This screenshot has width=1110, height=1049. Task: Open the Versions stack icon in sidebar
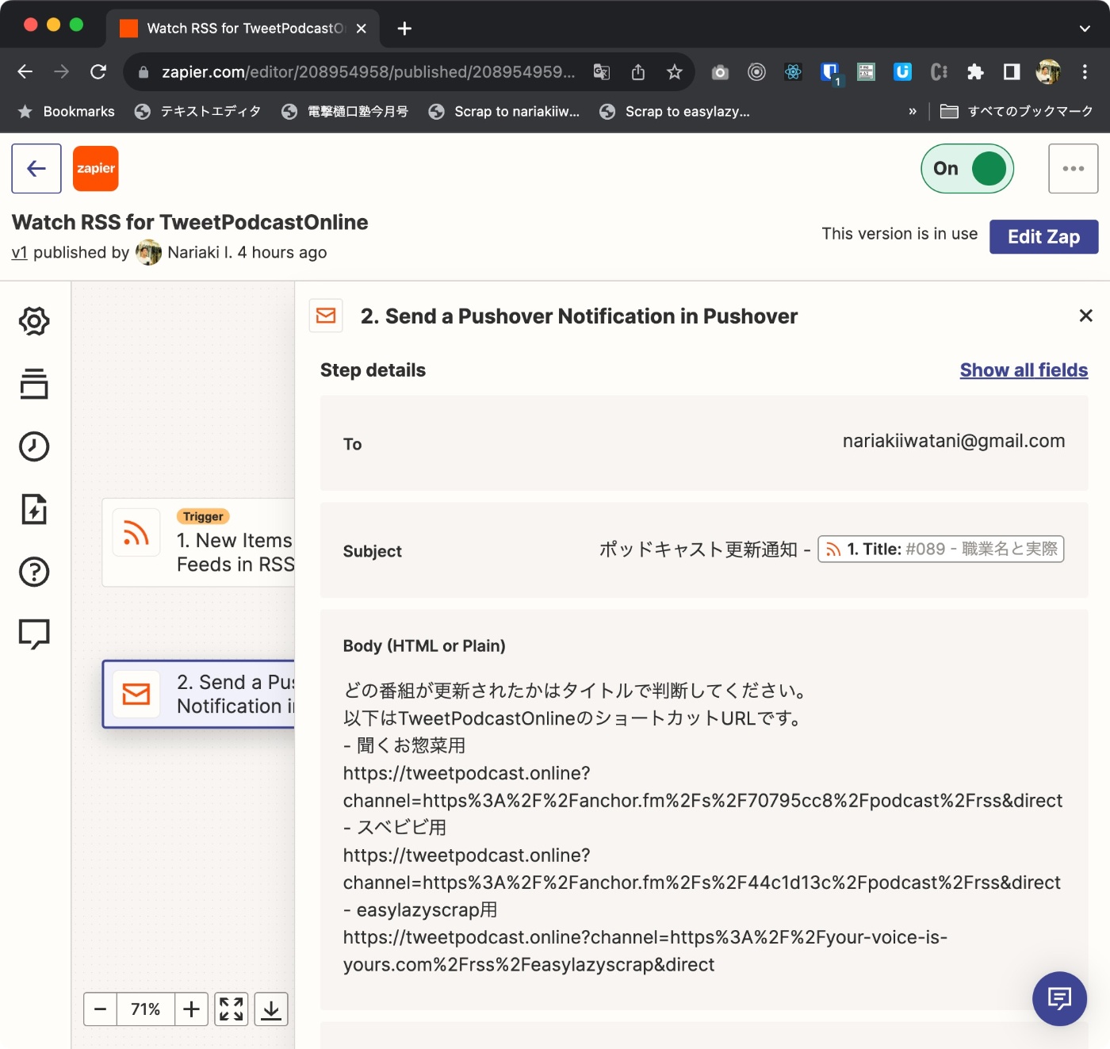[34, 384]
